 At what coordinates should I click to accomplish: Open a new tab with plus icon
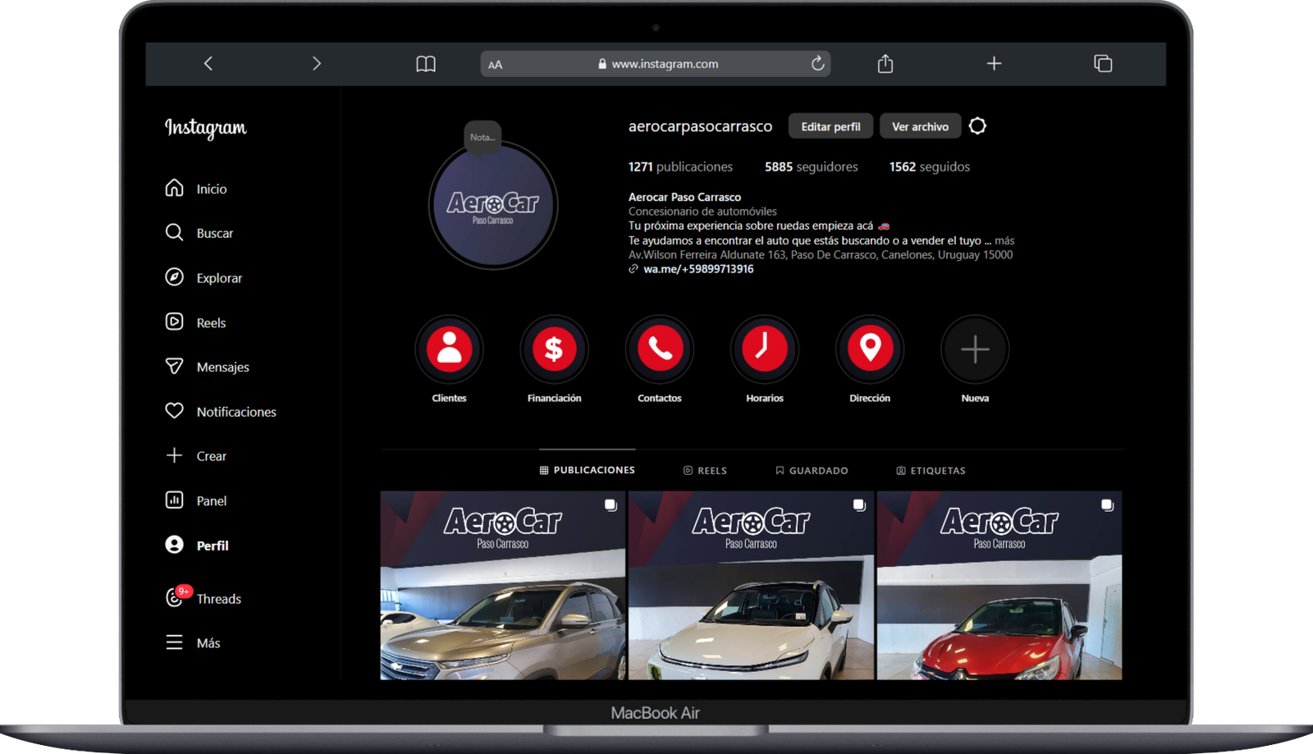click(994, 63)
